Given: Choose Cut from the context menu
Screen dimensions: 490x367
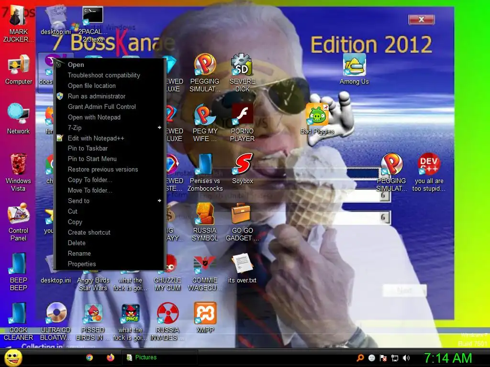Looking at the screenshot, I should click(110, 212).
